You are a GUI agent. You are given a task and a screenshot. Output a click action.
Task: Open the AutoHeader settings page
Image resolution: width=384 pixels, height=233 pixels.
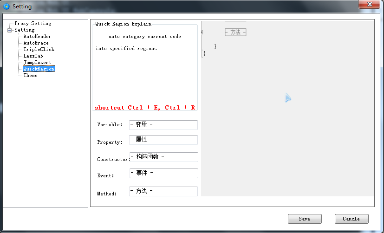click(x=37, y=37)
